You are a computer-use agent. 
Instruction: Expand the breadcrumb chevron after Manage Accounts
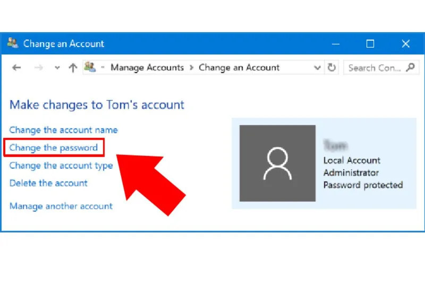coord(191,68)
